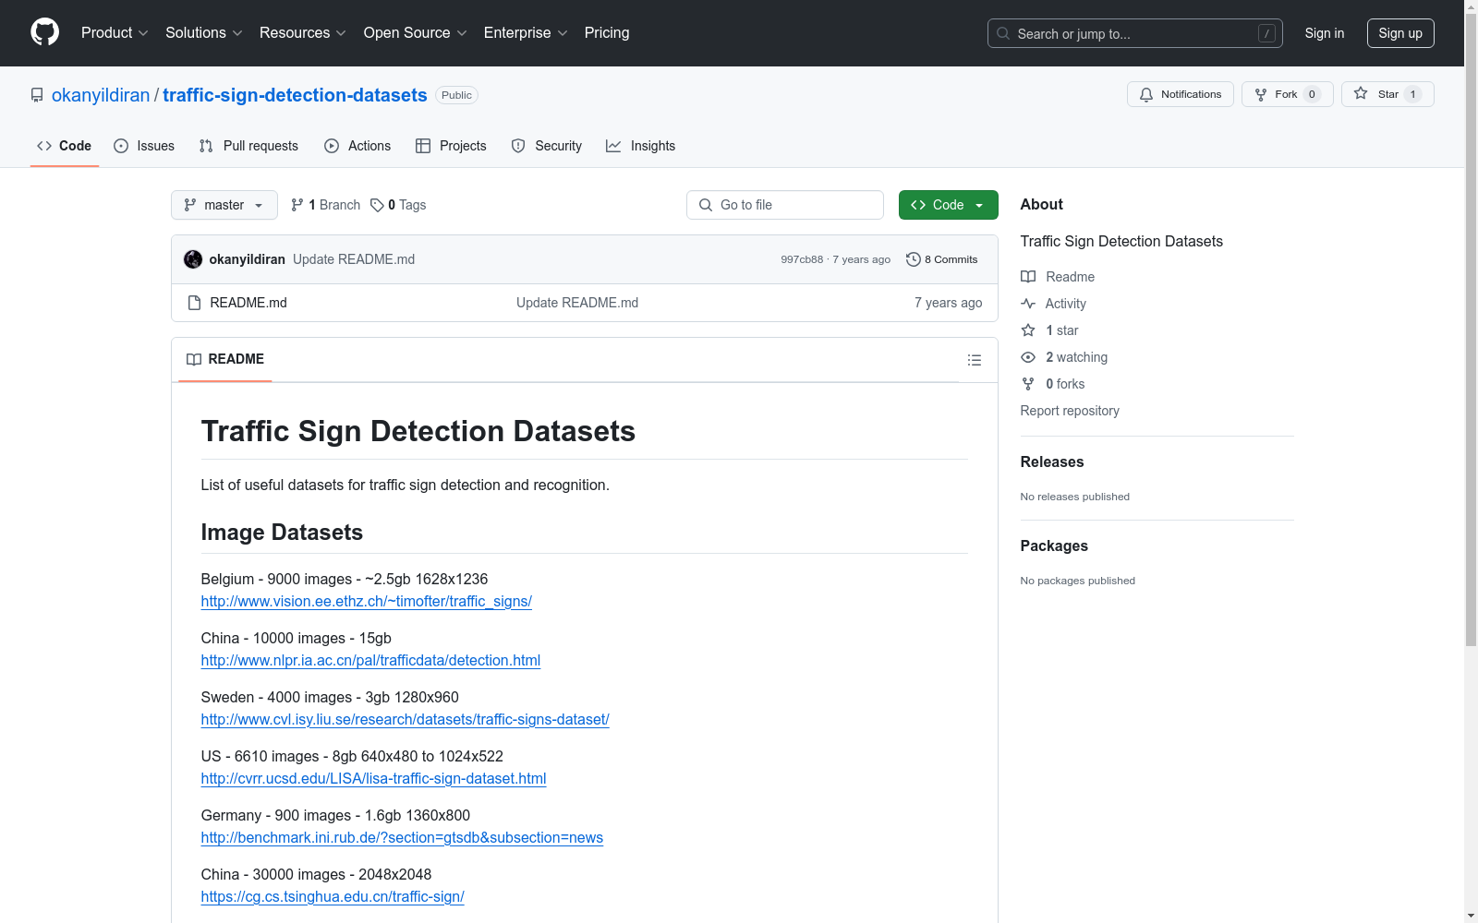Open commit history via the clock icon

(x=914, y=259)
